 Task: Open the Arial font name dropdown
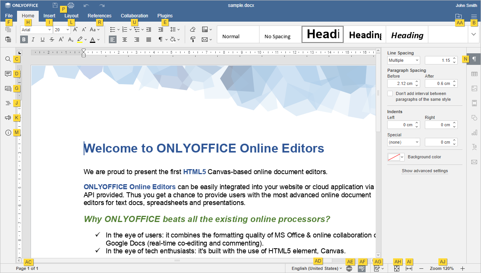[x=50, y=30]
